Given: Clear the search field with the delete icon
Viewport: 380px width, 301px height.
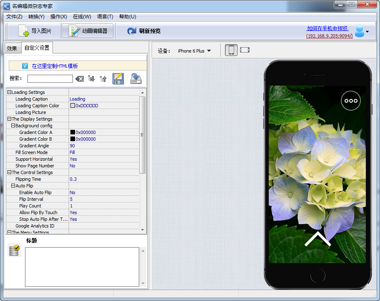Looking at the screenshot, I should tap(80, 78).
